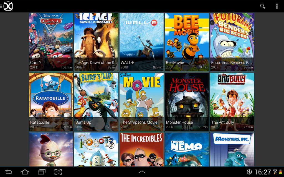Tap the blocked-sync icon beside the clock
This screenshot has height=177, width=284.
click(x=249, y=172)
